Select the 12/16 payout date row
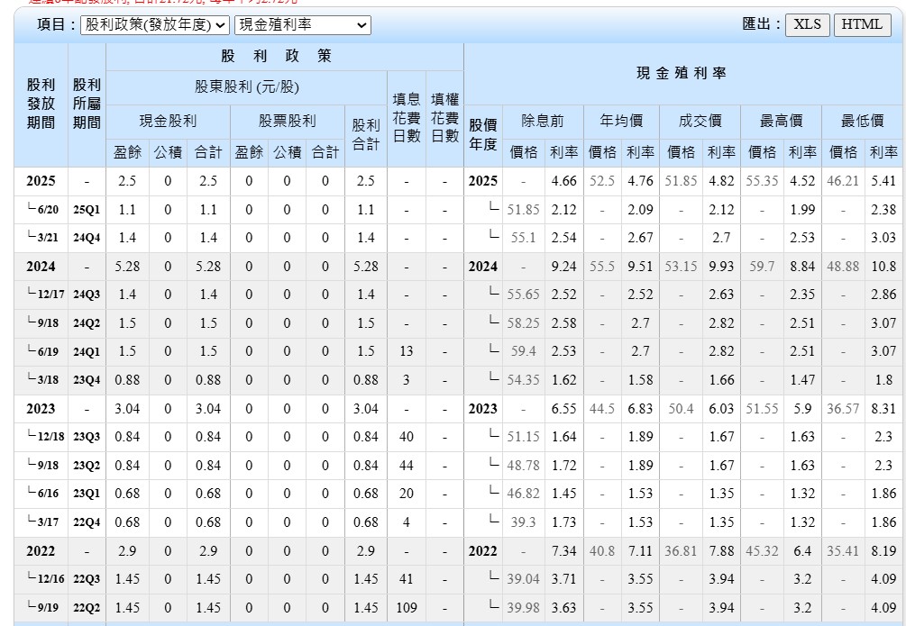This screenshot has height=626, width=906. point(41,578)
